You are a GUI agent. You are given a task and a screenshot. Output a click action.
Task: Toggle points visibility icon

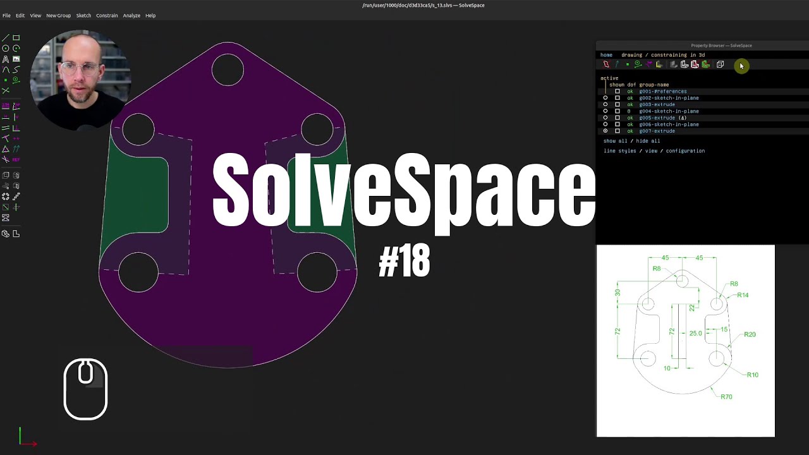click(x=628, y=64)
